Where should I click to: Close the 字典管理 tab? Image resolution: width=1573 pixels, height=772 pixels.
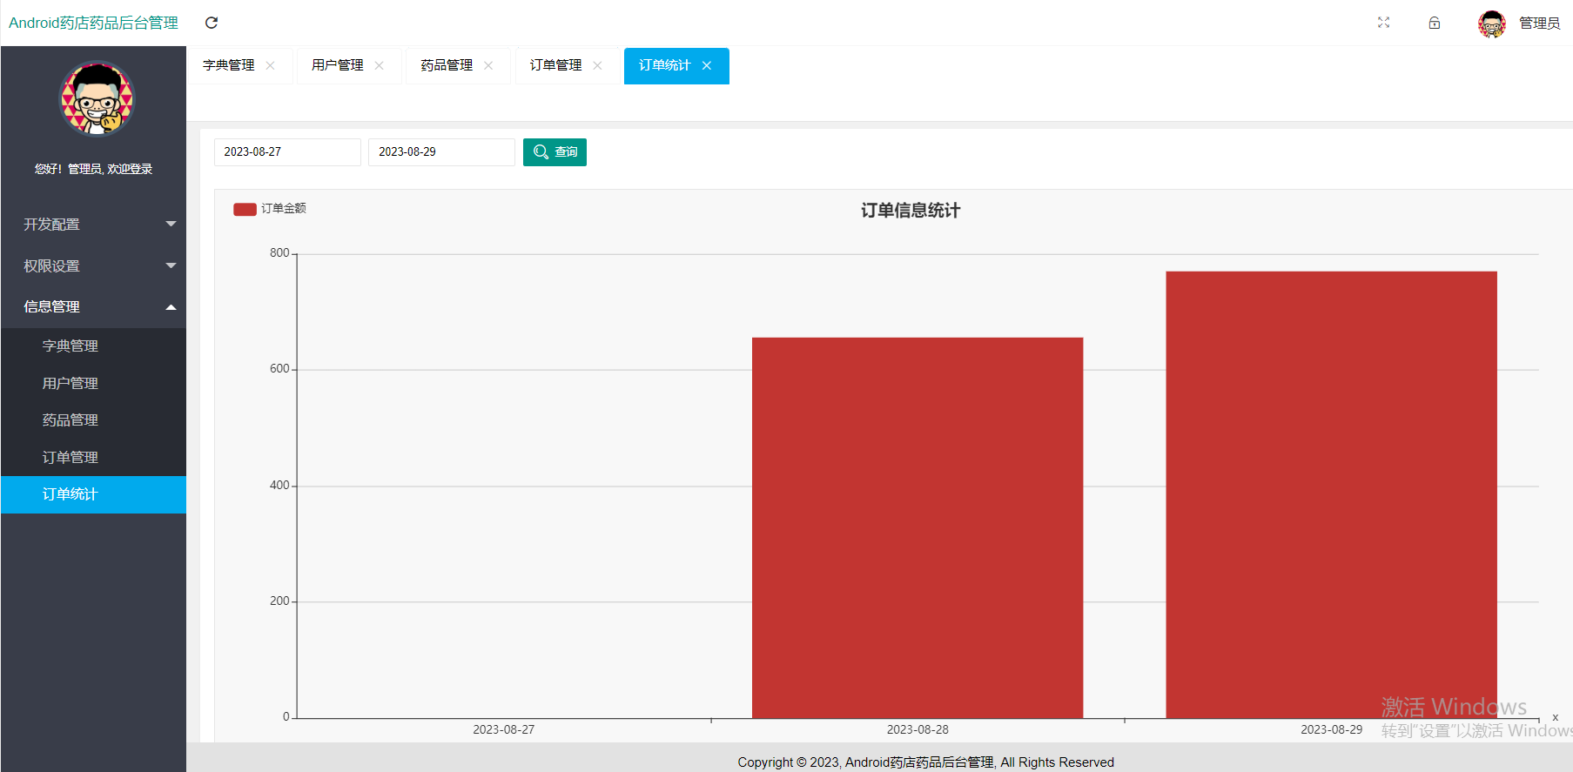click(271, 66)
